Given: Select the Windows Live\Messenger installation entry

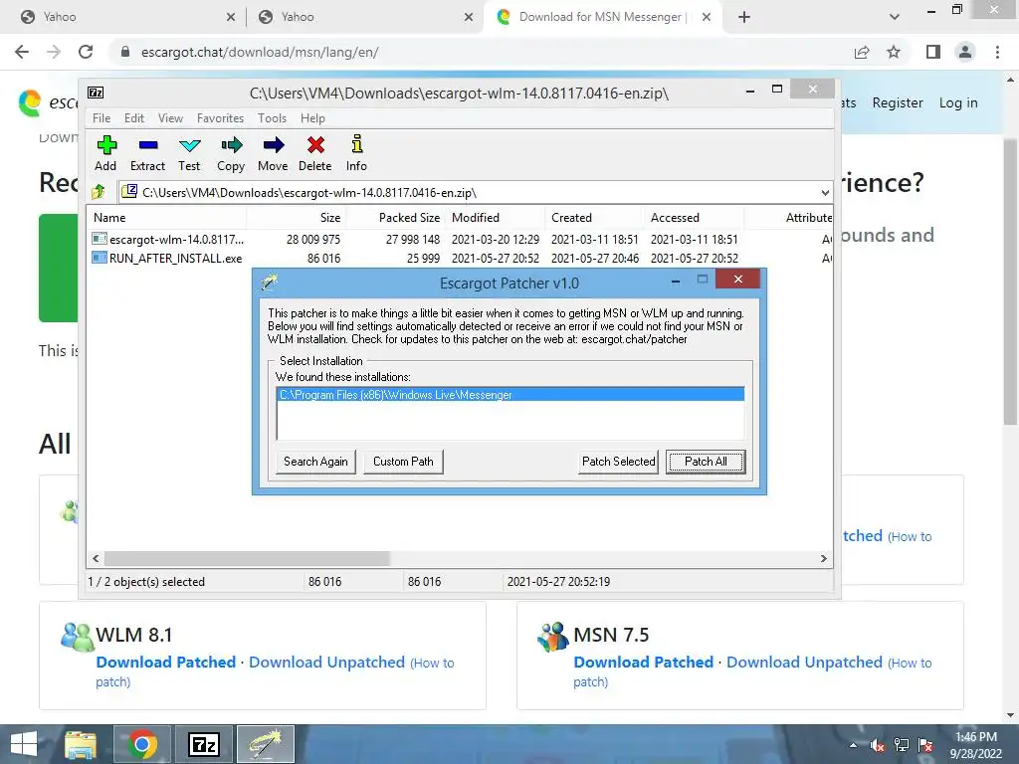Looking at the screenshot, I should pos(510,395).
